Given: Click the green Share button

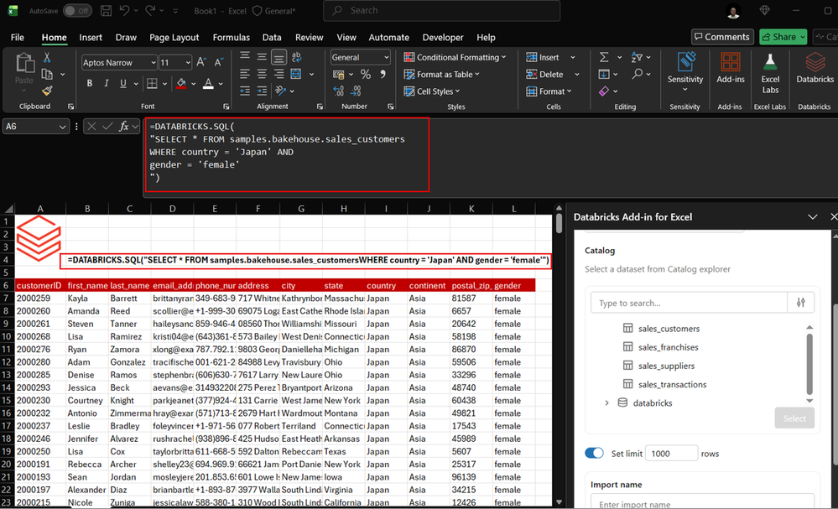Looking at the screenshot, I should point(783,37).
